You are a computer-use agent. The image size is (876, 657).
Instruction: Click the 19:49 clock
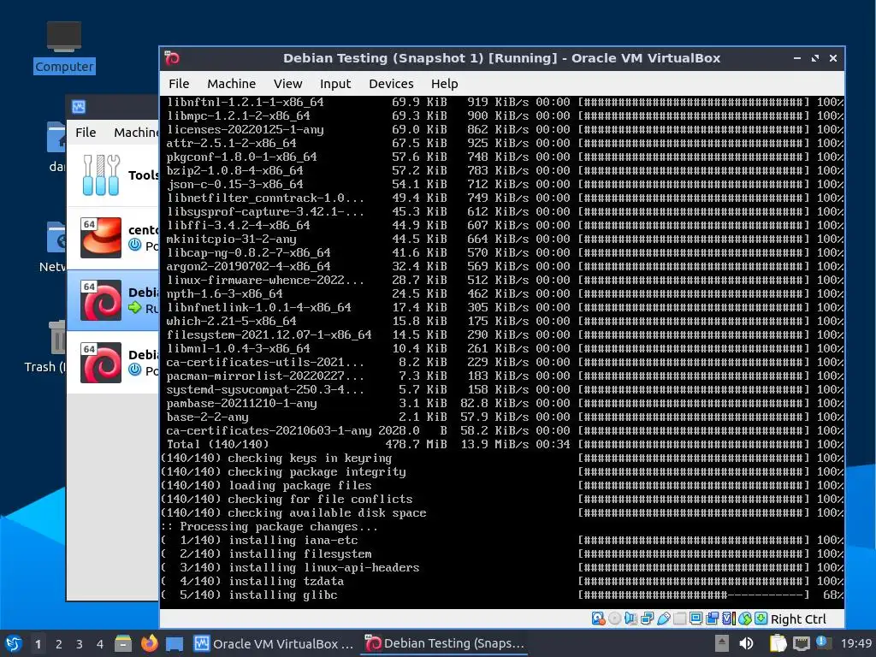pos(855,643)
